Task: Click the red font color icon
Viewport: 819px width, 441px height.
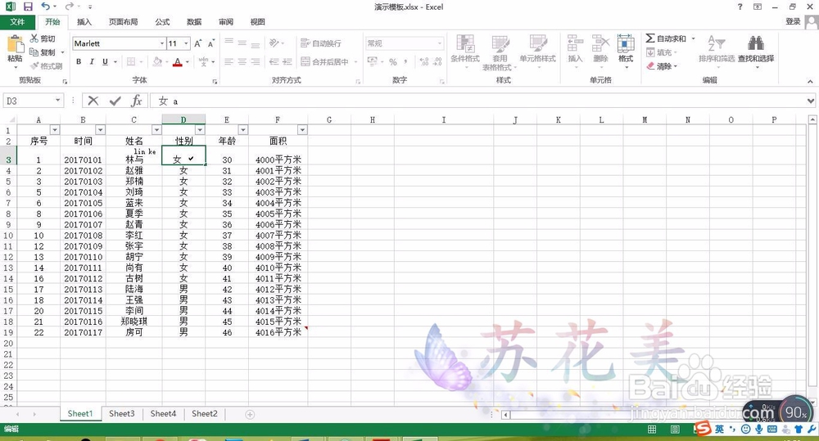Action: pos(178,61)
